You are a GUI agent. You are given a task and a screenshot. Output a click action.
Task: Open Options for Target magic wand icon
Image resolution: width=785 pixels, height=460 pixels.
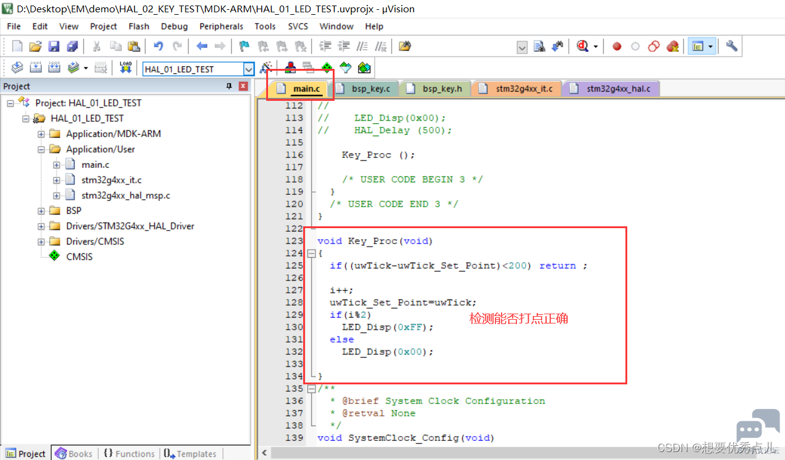point(266,68)
